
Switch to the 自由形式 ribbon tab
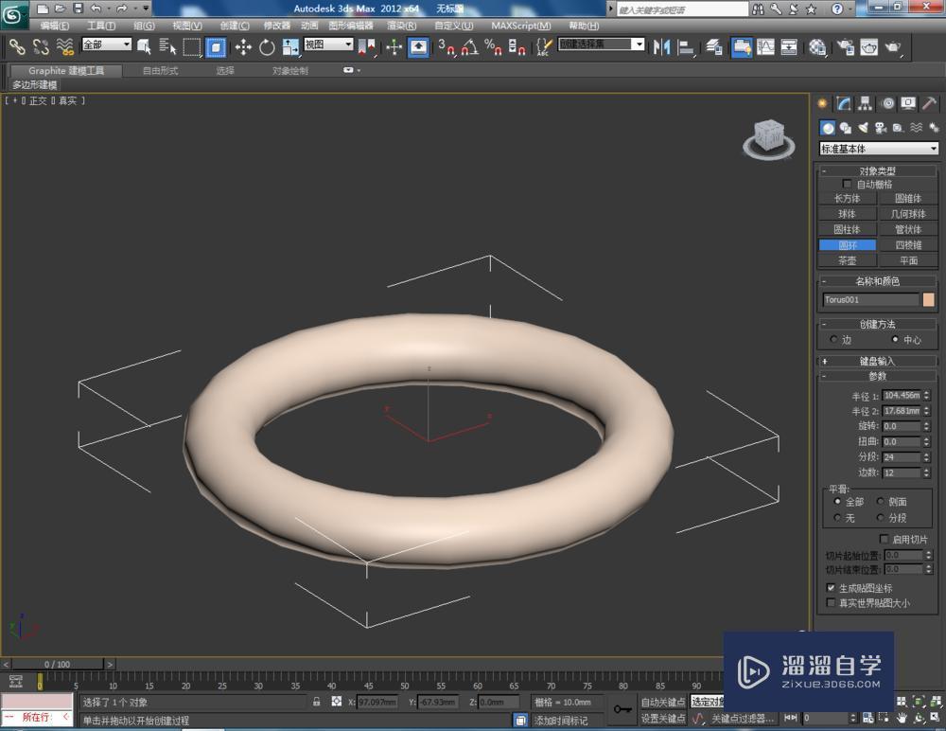click(x=159, y=69)
